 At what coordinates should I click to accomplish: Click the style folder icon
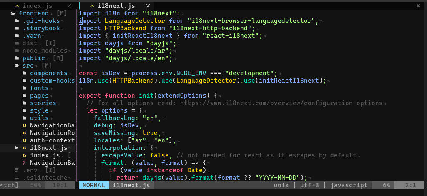pos(25,110)
